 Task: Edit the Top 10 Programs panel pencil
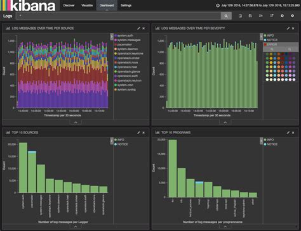288,132
